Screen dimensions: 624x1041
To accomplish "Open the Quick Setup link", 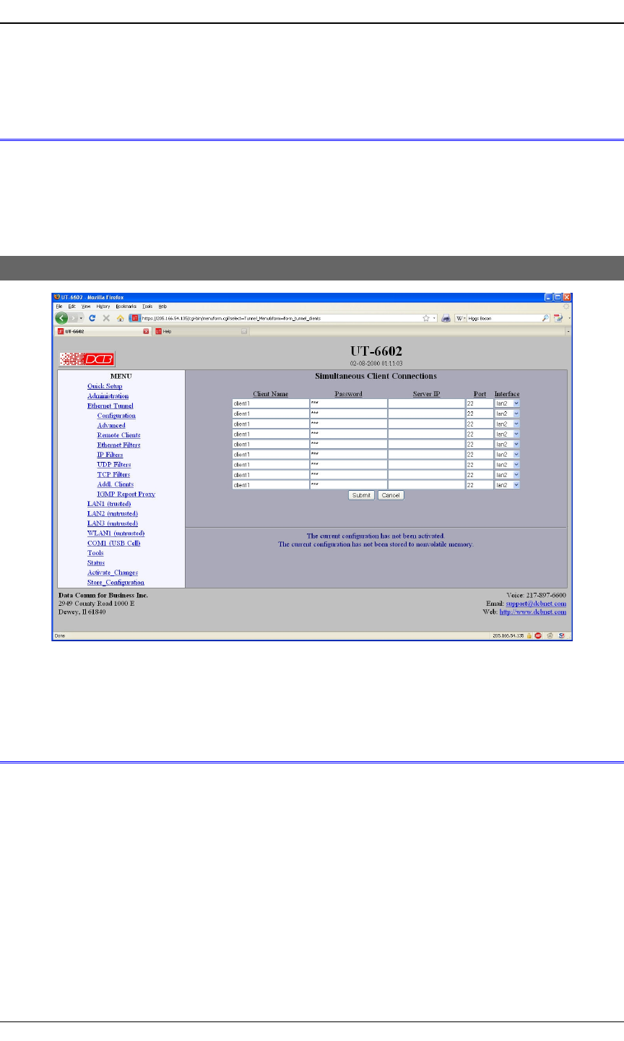I will tap(105, 386).
